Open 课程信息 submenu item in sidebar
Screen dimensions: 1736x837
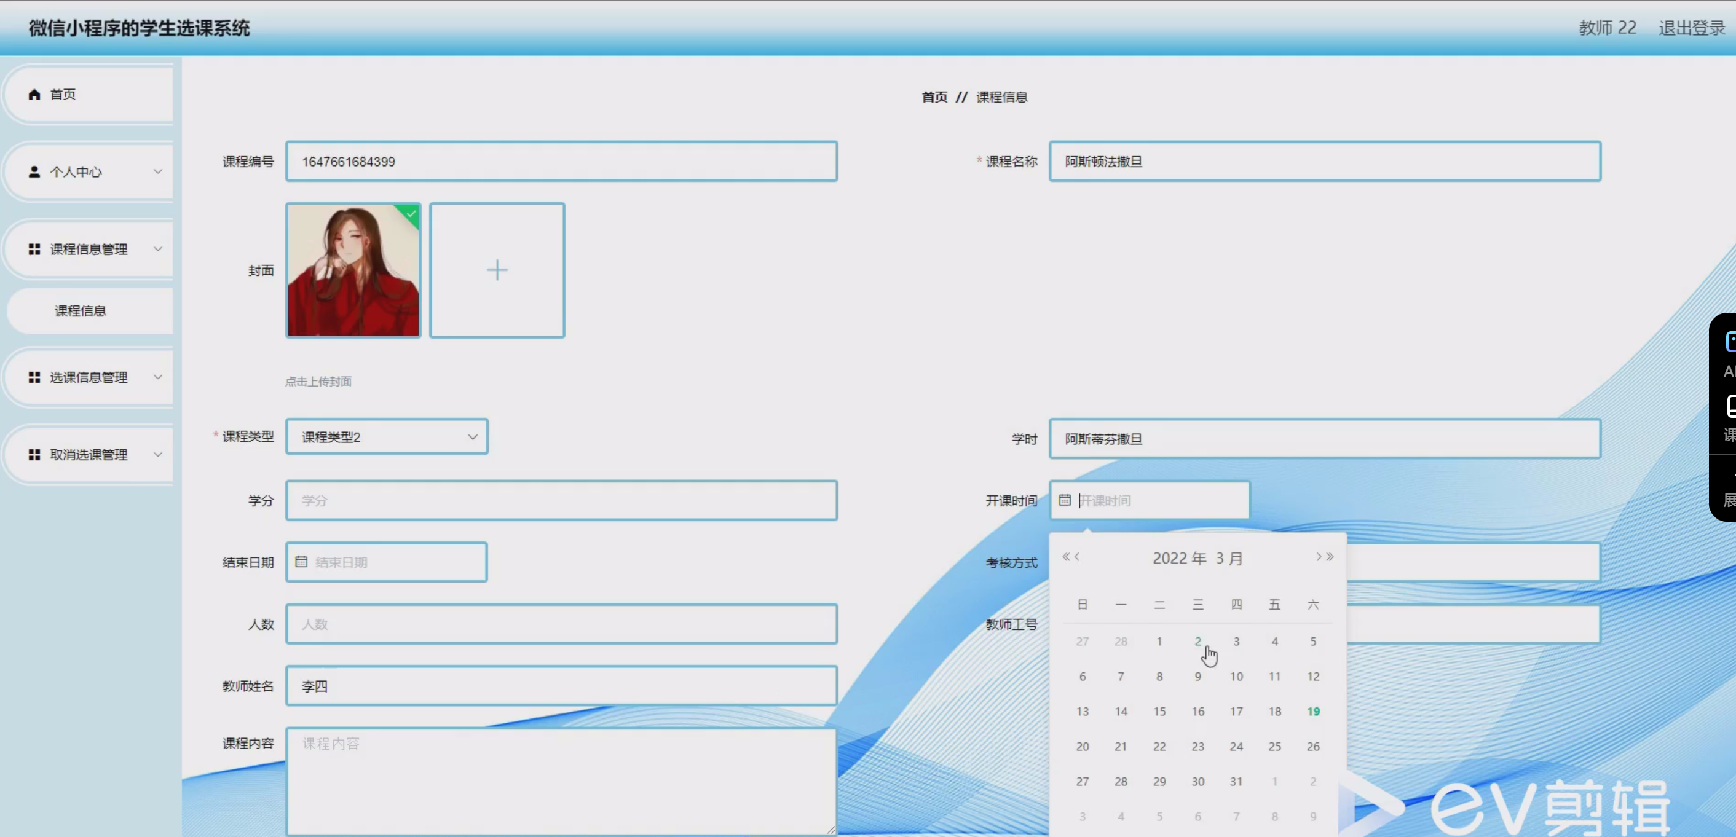pos(90,311)
